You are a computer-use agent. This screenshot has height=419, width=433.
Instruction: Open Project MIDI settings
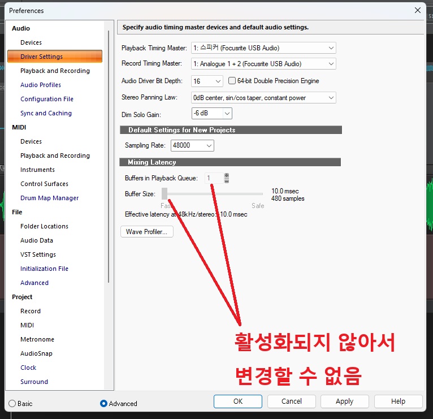click(x=27, y=325)
